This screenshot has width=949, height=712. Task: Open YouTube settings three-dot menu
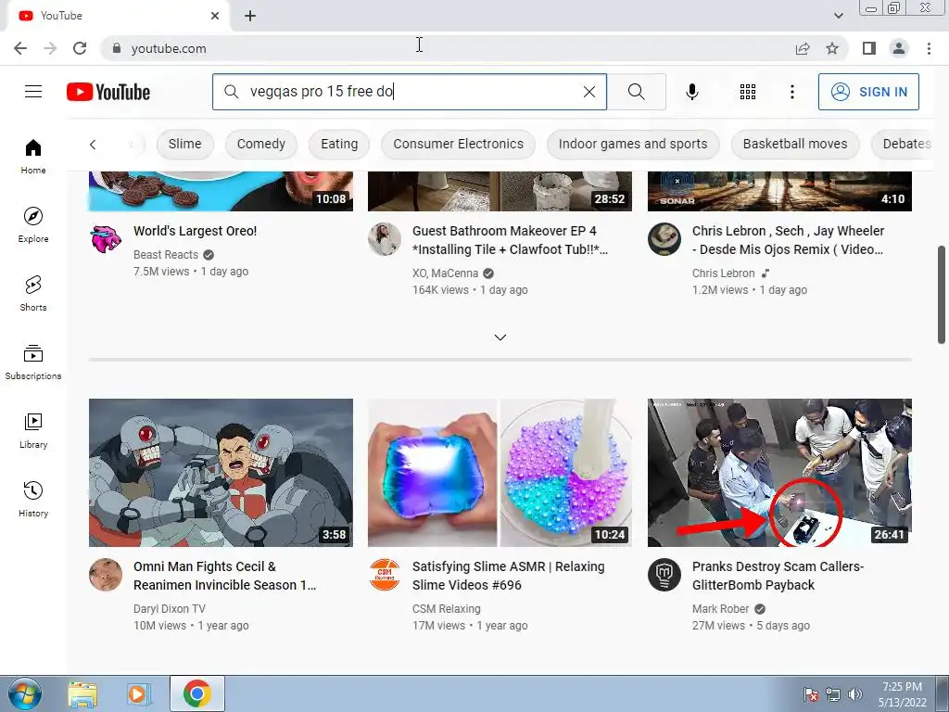click(791, 92)
